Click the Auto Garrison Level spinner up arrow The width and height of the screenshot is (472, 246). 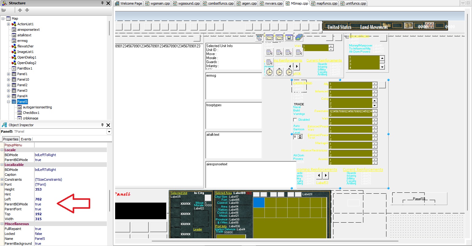(x=300, y=136)
